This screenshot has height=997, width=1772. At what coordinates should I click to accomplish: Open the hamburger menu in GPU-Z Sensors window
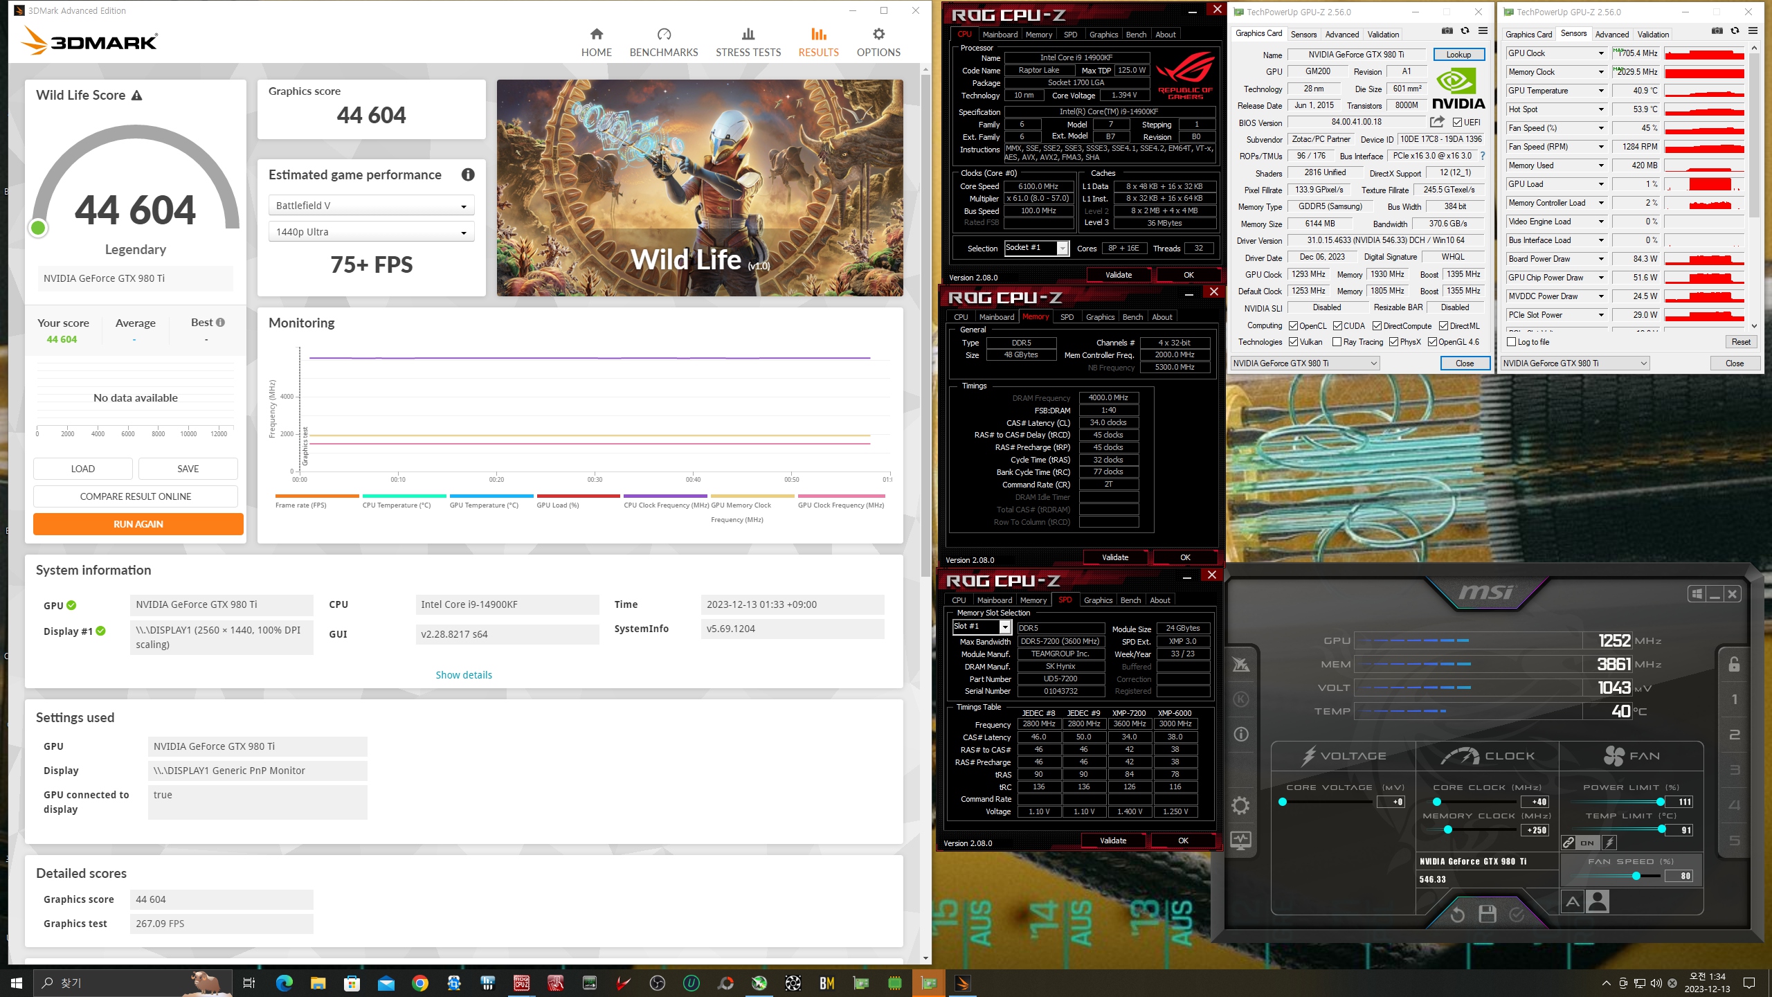pos(1753,31)
